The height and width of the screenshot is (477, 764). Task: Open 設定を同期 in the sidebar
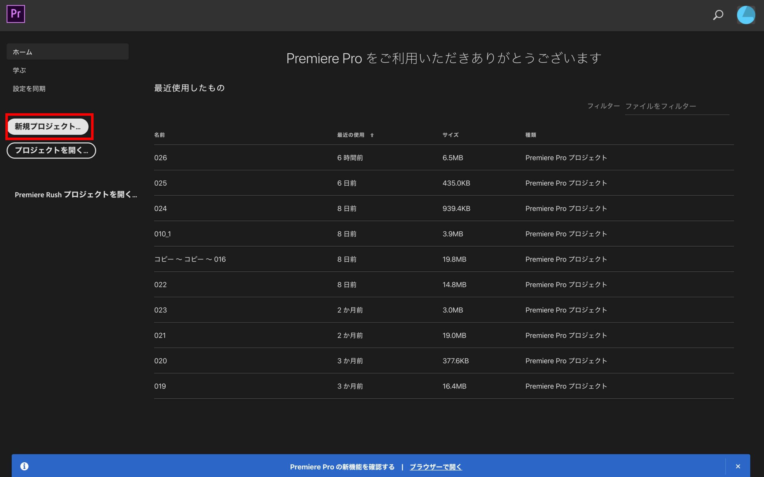click(29, 89)
